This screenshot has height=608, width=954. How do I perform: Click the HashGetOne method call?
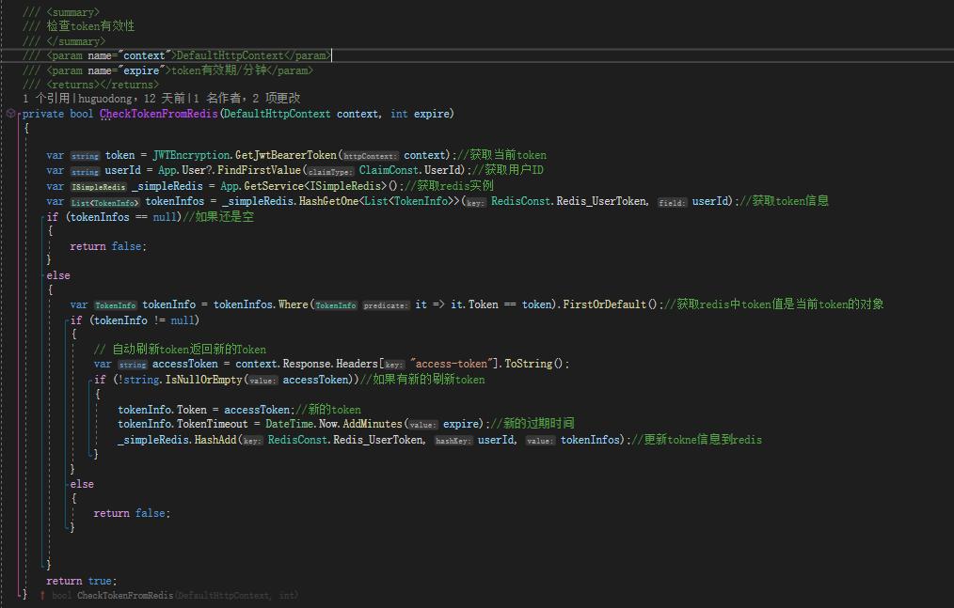[331, 201]
